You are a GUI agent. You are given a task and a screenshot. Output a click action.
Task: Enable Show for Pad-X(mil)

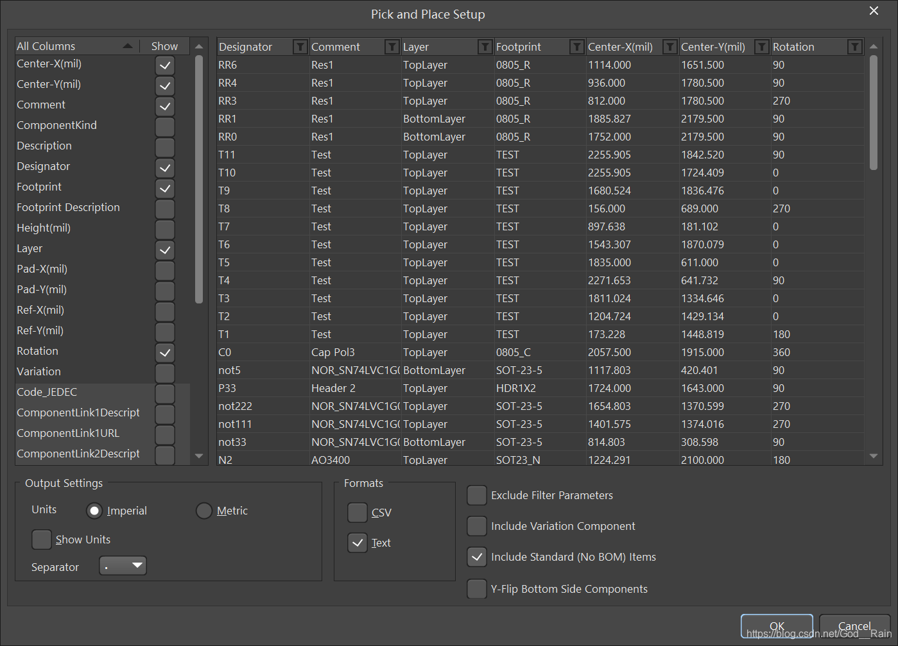[165, 271]
